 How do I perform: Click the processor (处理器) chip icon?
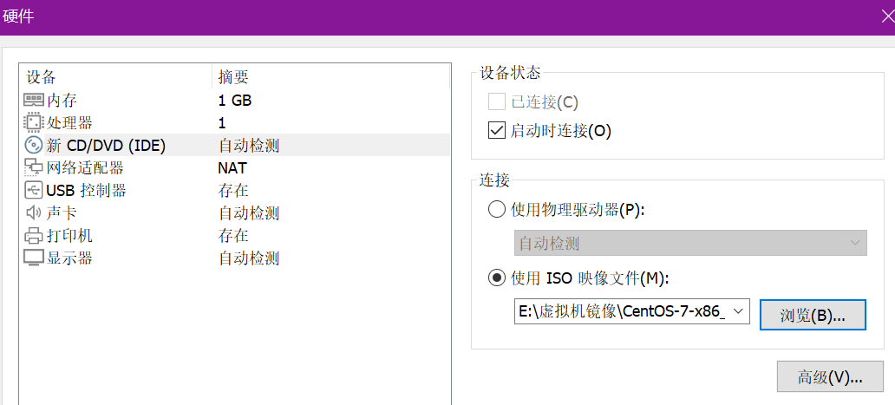(x=34, y=123)
